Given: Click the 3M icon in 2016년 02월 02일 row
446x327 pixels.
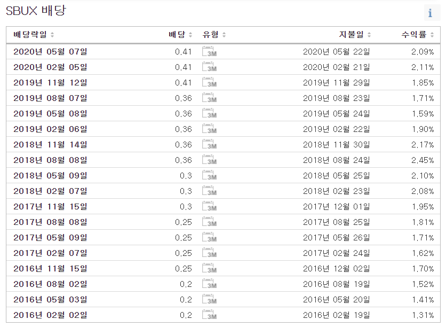Looking at the screenshot, I should pyautogui.click(x=209, y=315).
